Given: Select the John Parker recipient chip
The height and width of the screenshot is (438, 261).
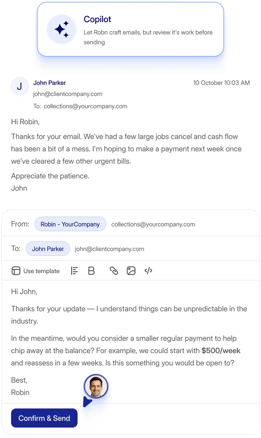Looking at the screenshot, I should pos(48,249).
